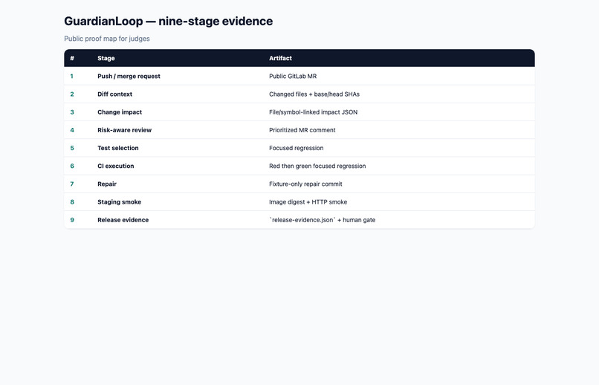Click the subtitle Public proof map for judges
This screenshot has height=385, width=599.
pyautogui.click(x=106, y=39)
